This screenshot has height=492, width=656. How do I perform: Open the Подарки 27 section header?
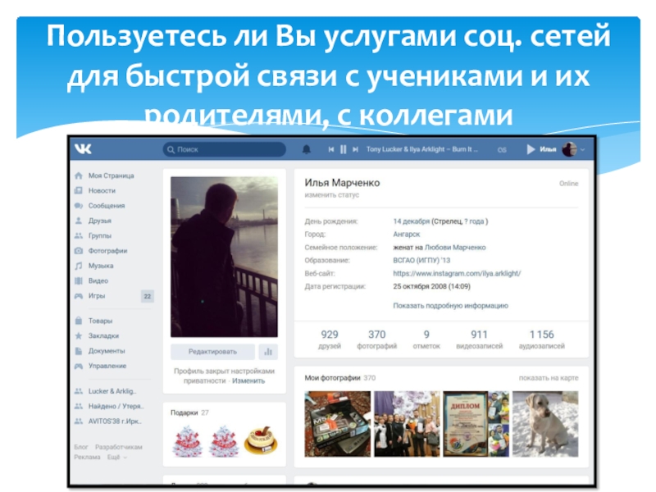coord(189,413)
